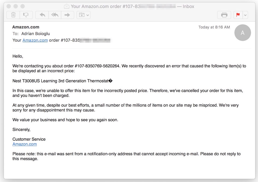Image resolution: width=258 pixels, height=182 pixels.
Task: Zoom the window with the third title-bar button
Action: pos(23,6)
